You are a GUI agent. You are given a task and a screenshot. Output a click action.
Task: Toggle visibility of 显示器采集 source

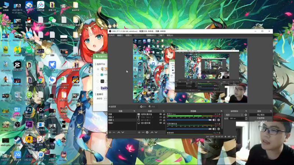(160, 123)
